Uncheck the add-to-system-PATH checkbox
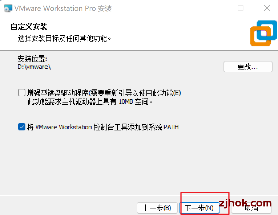278x215 pixels. [22, 127]
